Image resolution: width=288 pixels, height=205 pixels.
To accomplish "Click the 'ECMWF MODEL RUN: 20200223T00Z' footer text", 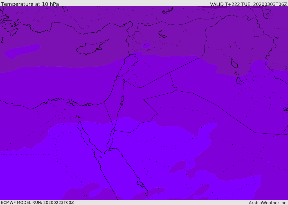I will 37,203.
